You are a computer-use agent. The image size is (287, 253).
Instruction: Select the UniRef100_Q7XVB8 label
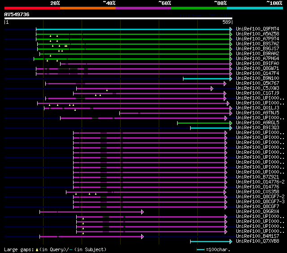pos(257,241)
